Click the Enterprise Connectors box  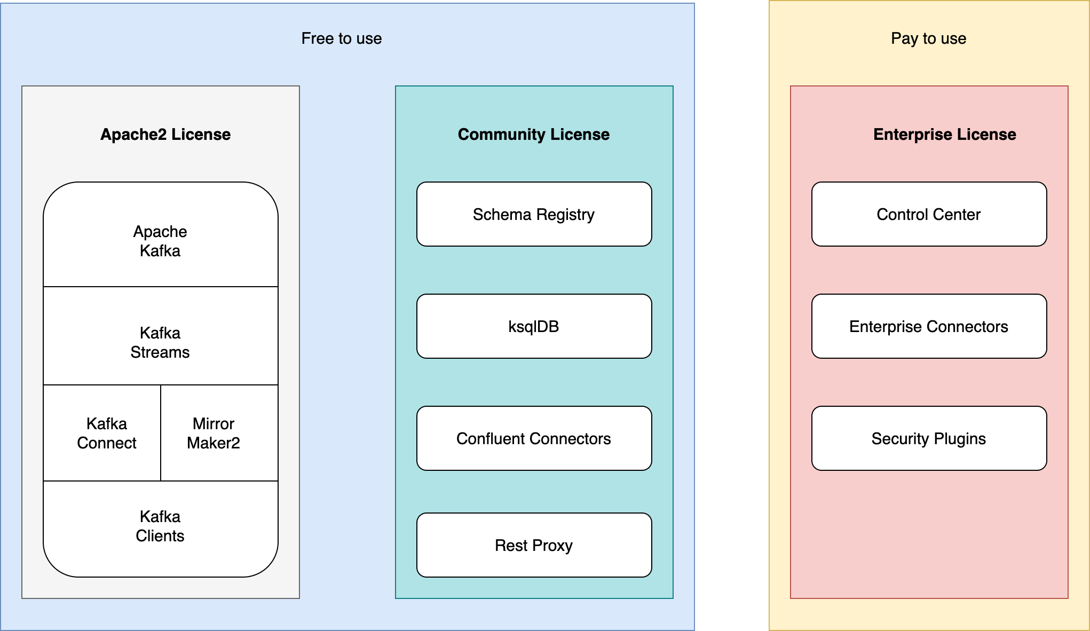coord(929,326)
